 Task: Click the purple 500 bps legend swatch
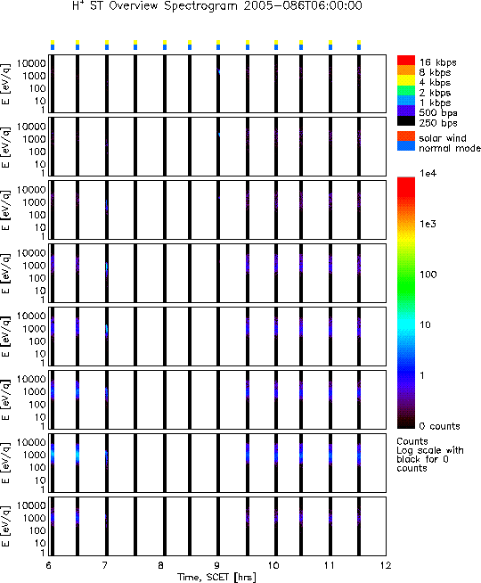click(406, 111)
